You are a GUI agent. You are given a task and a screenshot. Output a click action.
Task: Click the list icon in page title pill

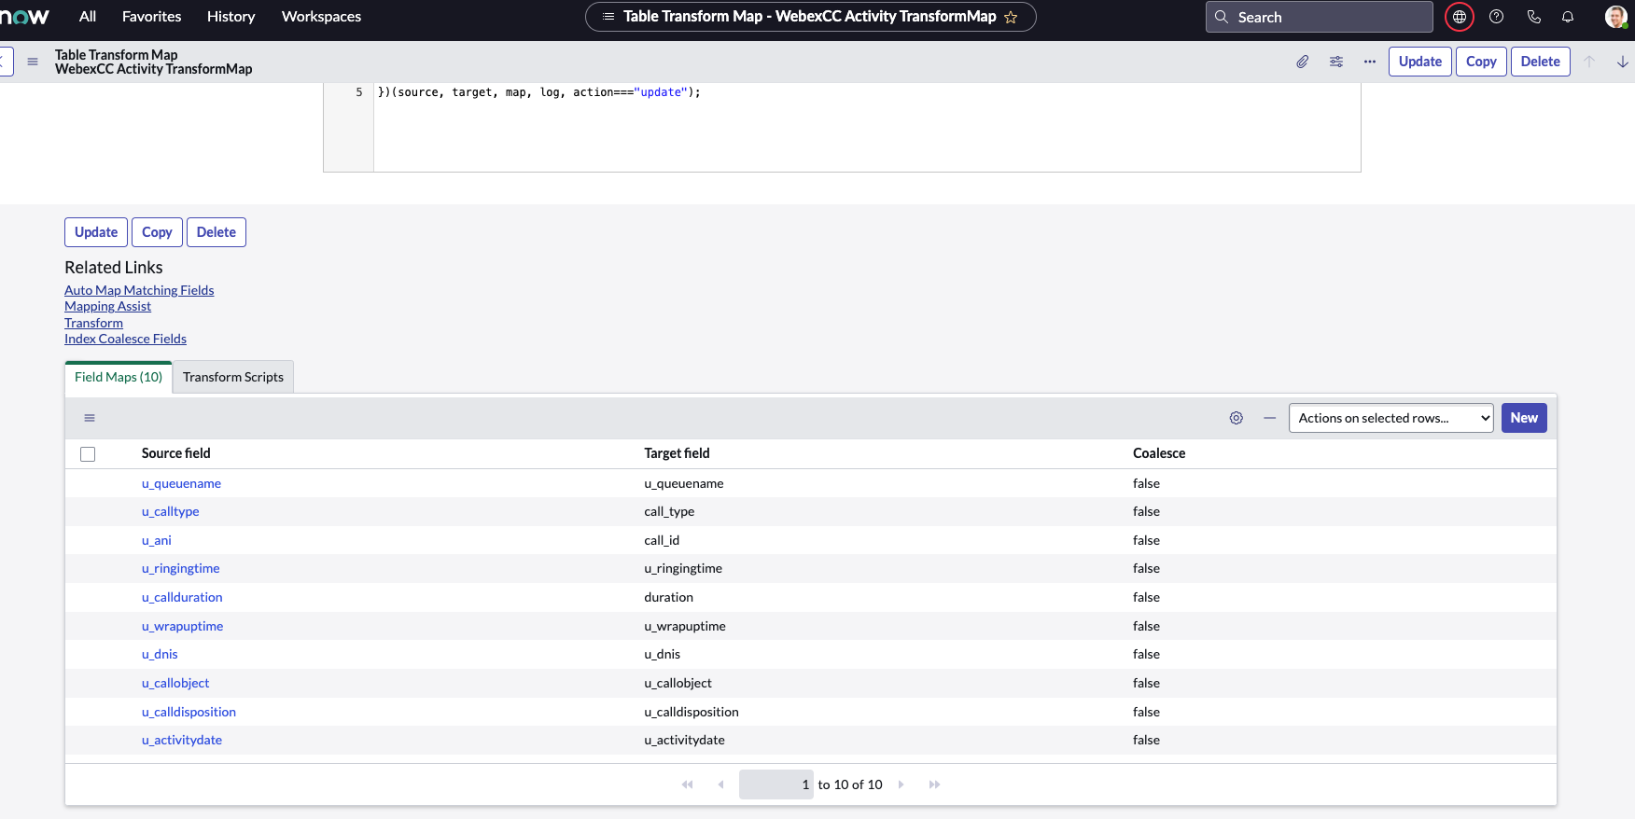click(x=608, y=17)
